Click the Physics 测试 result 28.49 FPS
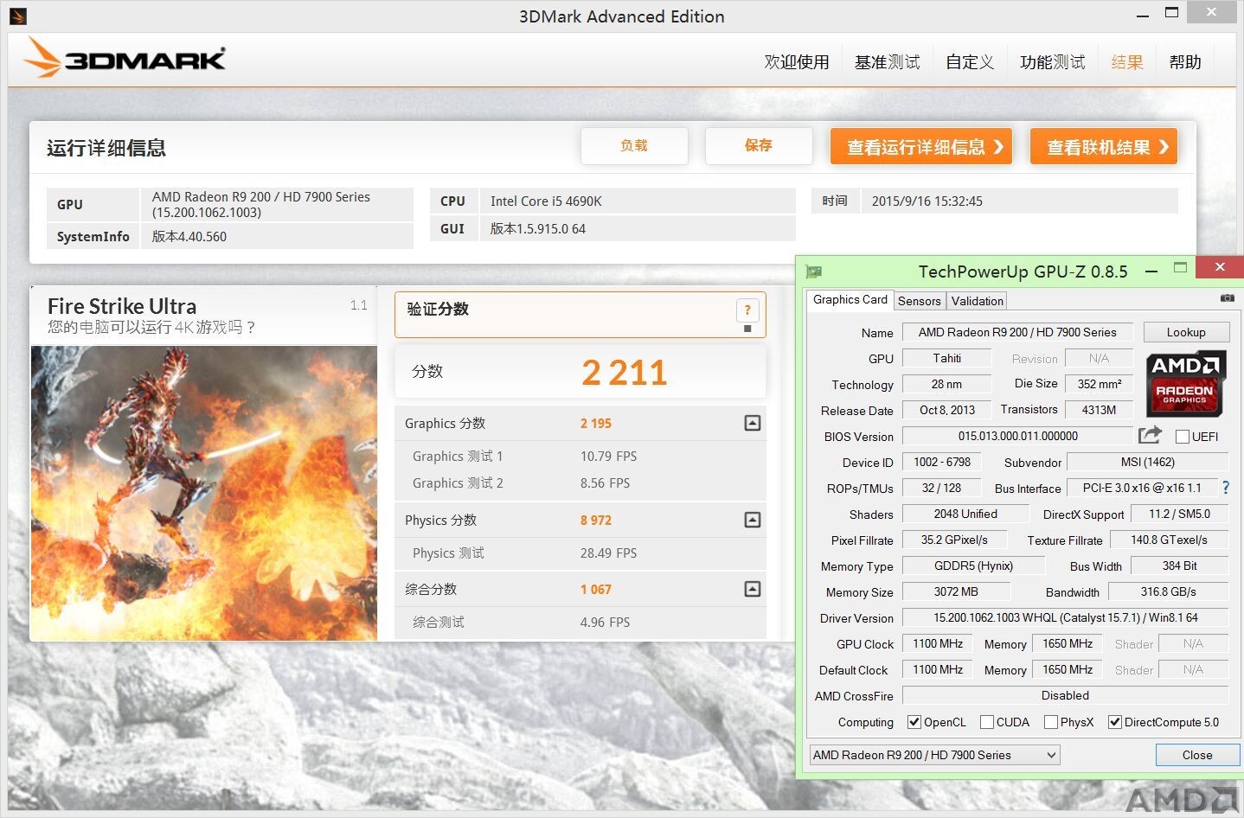 [x=608, y=553]
